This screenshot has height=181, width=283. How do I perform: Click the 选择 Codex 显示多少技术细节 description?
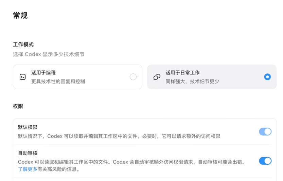pyautogui.click(x=49, y=54)
